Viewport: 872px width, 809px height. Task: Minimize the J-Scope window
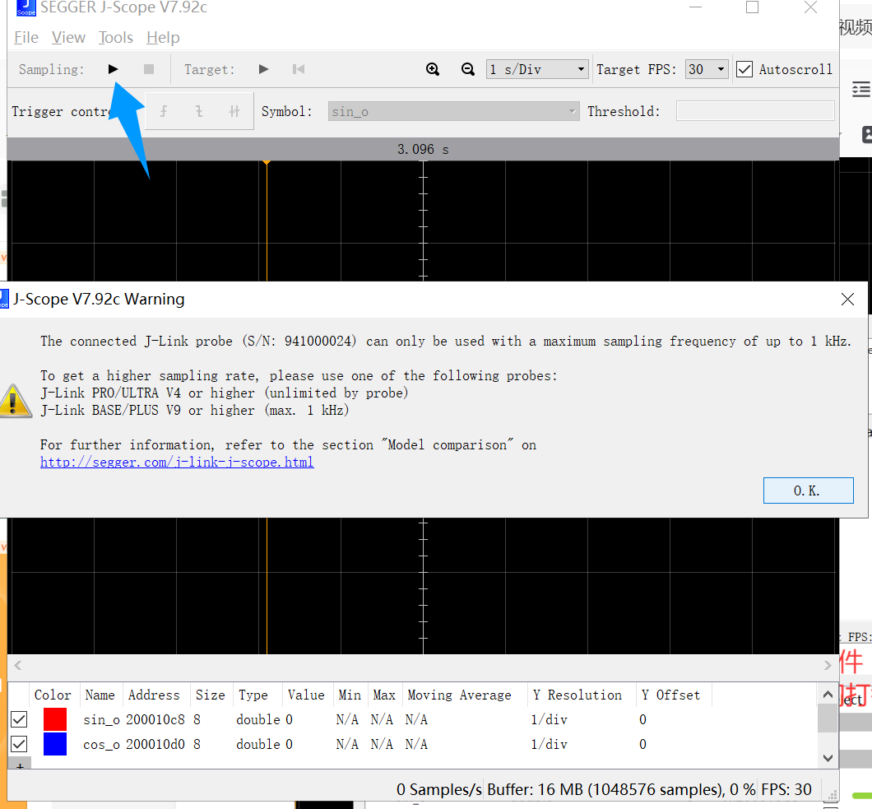point(695,7)
